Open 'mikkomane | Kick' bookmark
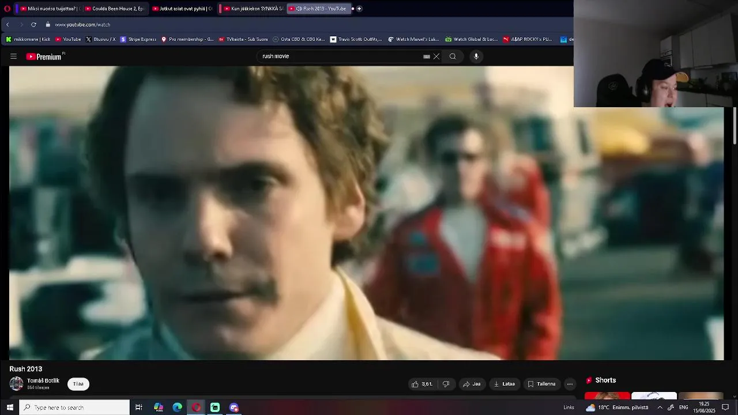Screen dimensions: 738x415 [x=28, y=39]
